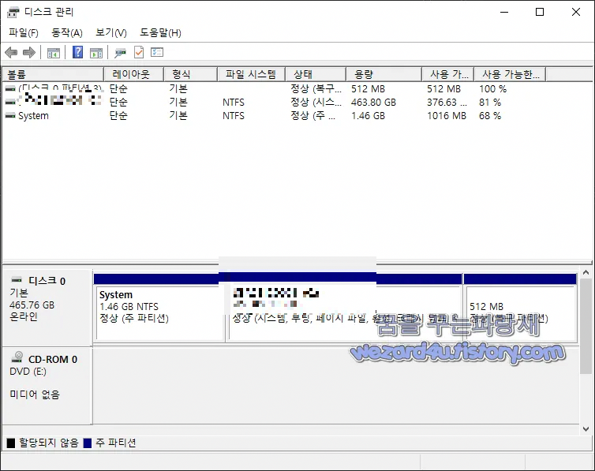Open the 파일(F) menu
Viewport: 595px width, 471px height.
coord(24,32)
